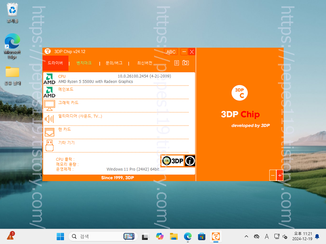Click the AMD 메인보드 icon
The image size is (326, 244).
coord(49,92)
